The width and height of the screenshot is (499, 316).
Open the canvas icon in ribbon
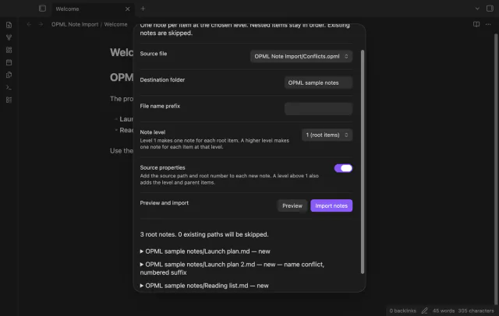coord(9,50)
